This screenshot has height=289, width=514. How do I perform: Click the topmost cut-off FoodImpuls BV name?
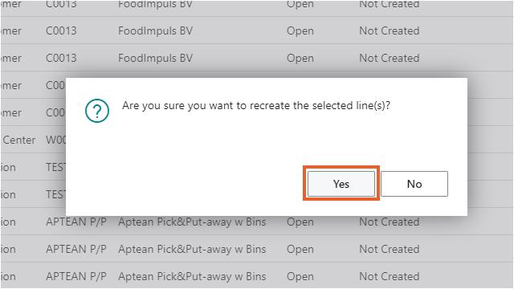click(155, 5)
